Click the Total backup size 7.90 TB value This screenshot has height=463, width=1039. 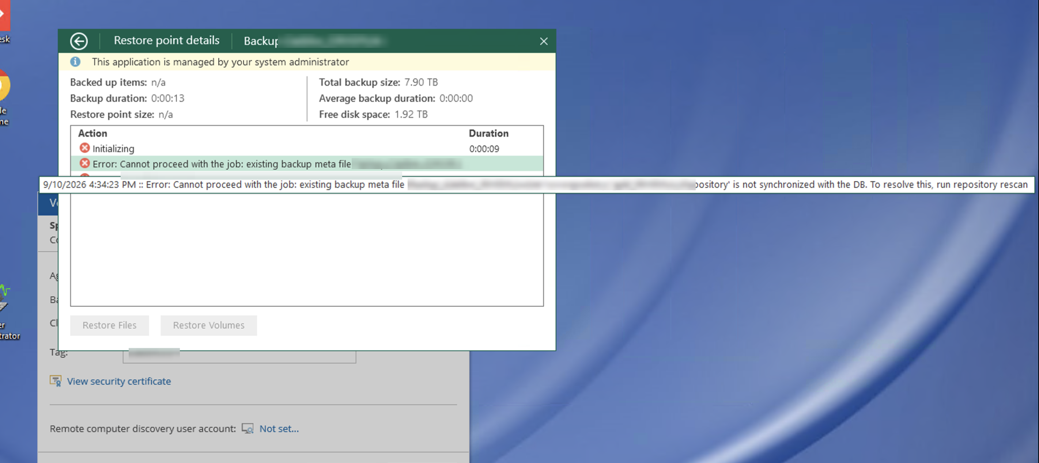pos(421,82)
